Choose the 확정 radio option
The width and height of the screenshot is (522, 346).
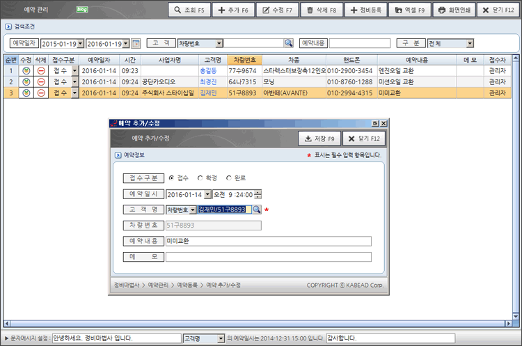(x=200, y=178)
